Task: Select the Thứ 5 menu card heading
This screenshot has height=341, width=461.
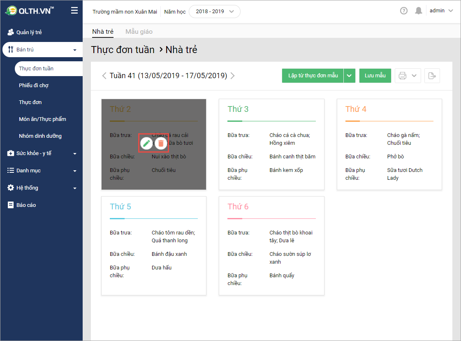Action: pos(120,206)
